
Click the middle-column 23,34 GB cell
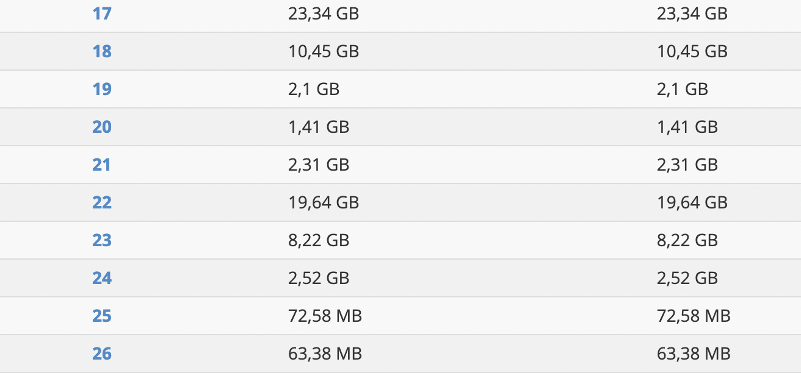point(324,13)
